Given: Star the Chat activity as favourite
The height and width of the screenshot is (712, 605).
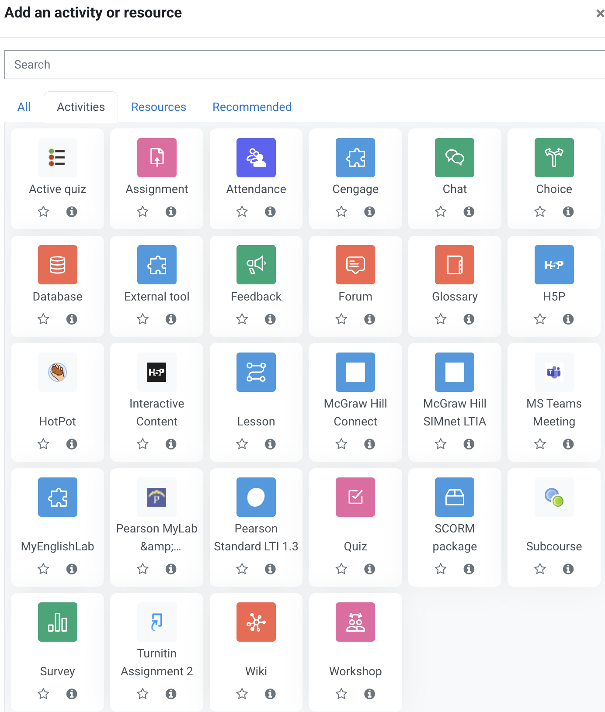Looking at the screenshot, I should point(441,212).
